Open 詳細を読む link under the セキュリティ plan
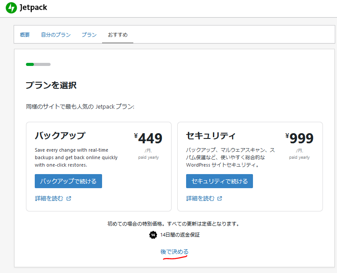 click(x=200, y=198)
